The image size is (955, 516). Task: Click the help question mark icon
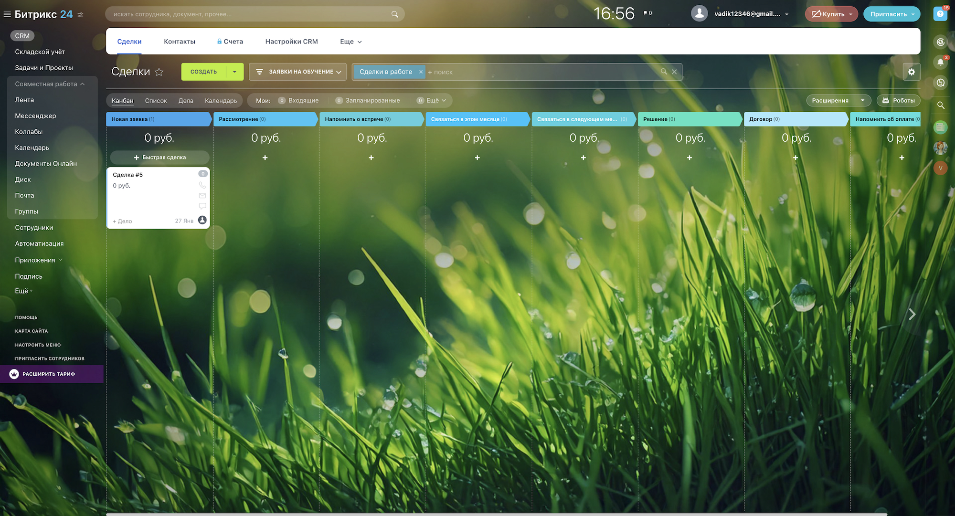click(x=940, y=14)
